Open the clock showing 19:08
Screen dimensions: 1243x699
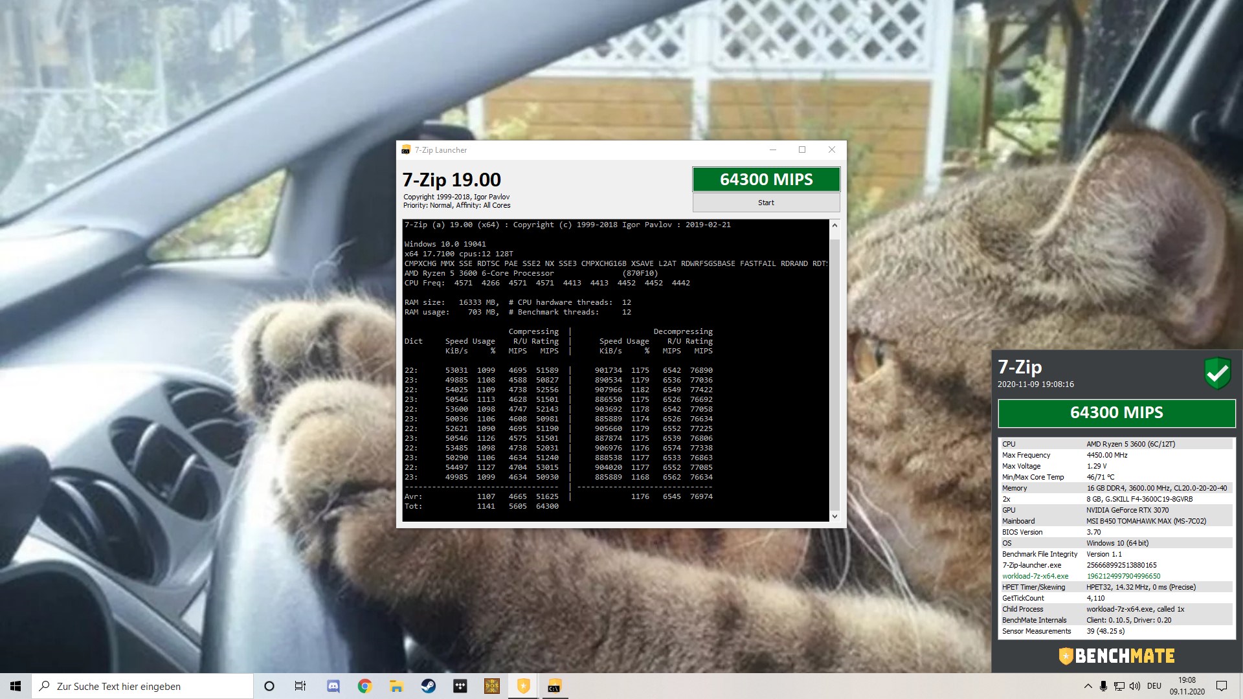click(x=1187, y=686)
